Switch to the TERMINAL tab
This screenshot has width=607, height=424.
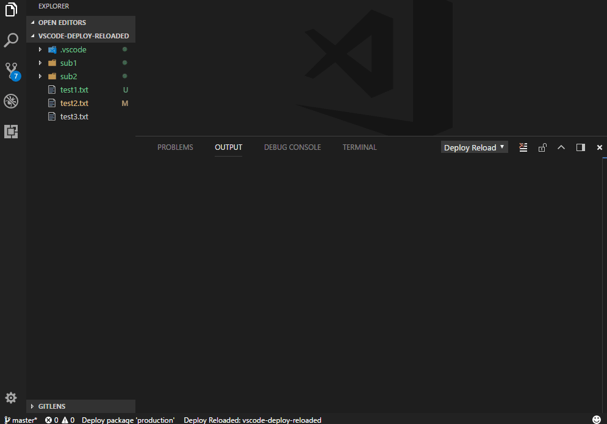click(360, 147)
